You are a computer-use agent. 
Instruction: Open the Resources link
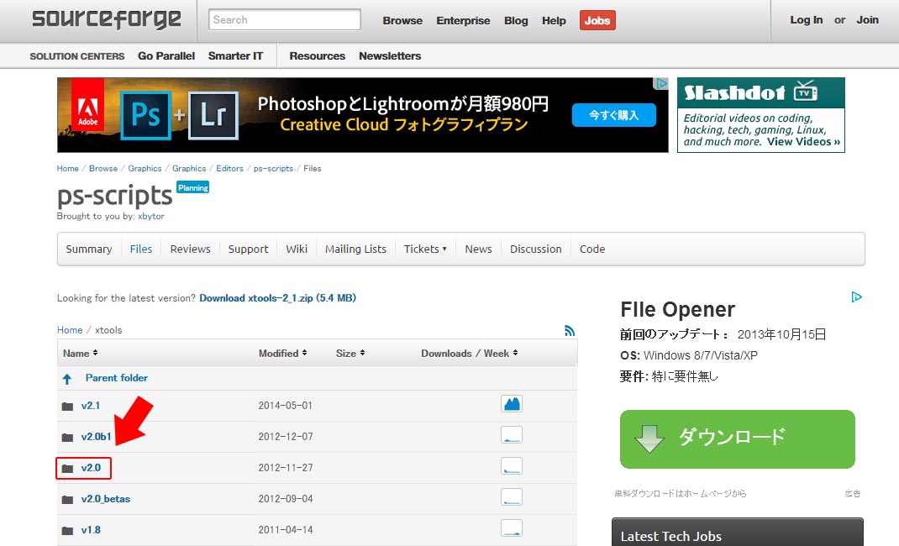pos(317,56)
